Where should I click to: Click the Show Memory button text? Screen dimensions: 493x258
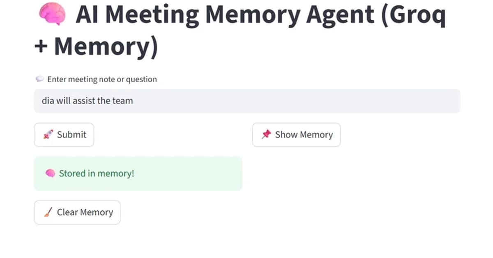(x=304, y=134)
